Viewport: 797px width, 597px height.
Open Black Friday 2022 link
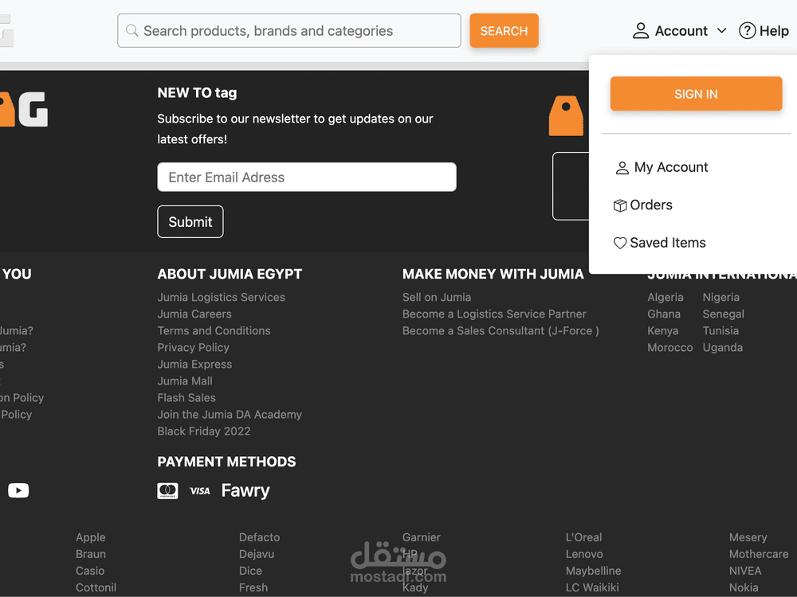pos(204,431)
